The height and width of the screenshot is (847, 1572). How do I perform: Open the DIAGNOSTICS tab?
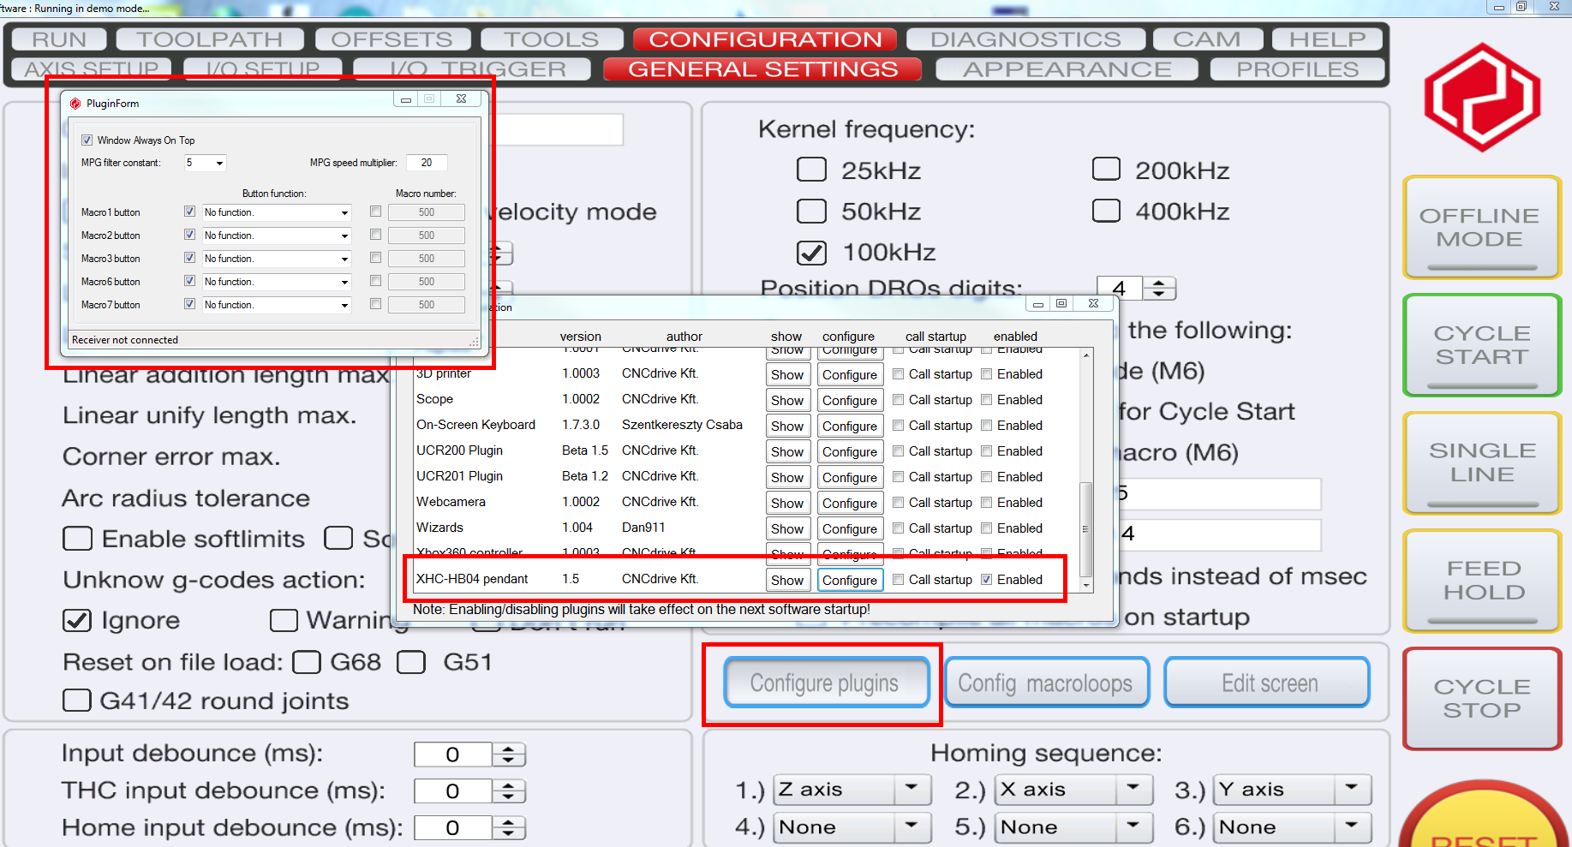tap(1025, 39)
